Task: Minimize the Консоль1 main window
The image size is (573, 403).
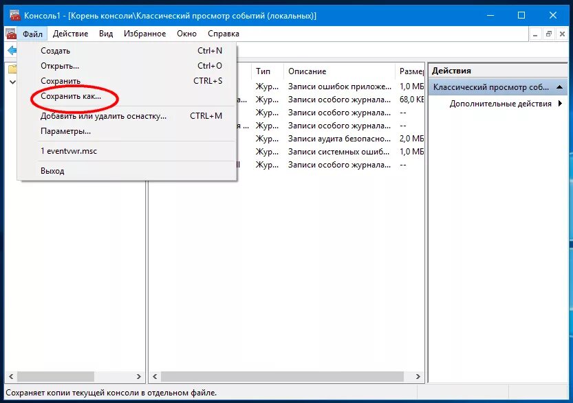Action: (x=490, y=15)
